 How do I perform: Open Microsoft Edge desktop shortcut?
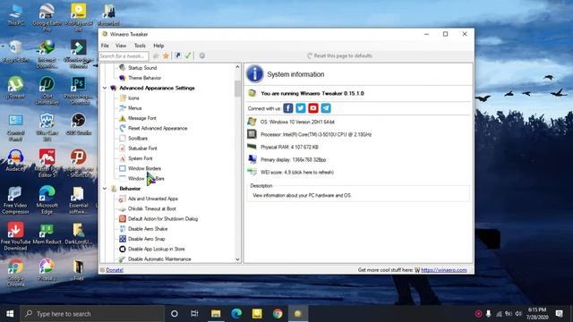[x=47, y=199]
